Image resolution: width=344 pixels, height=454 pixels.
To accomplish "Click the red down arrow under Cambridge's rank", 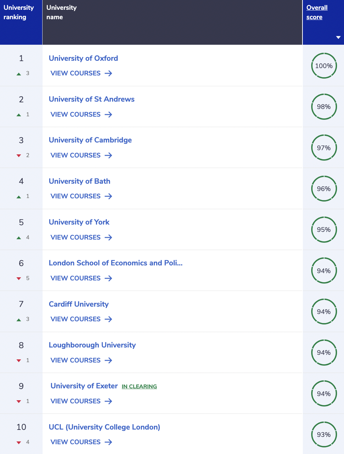I will tap(19, 156).
